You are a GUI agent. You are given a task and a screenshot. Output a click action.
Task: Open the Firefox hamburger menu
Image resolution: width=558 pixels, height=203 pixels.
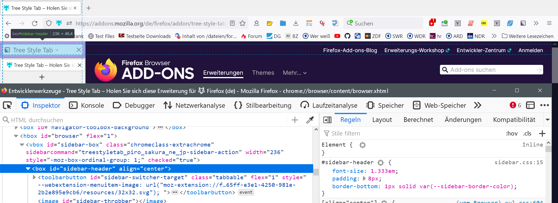pos(549,23)
